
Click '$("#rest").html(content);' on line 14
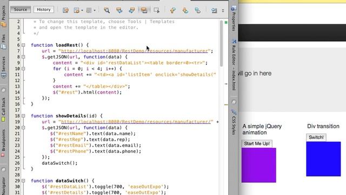point(87,93)
